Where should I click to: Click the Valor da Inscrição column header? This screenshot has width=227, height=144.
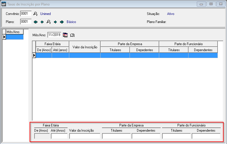click(85, 47)
